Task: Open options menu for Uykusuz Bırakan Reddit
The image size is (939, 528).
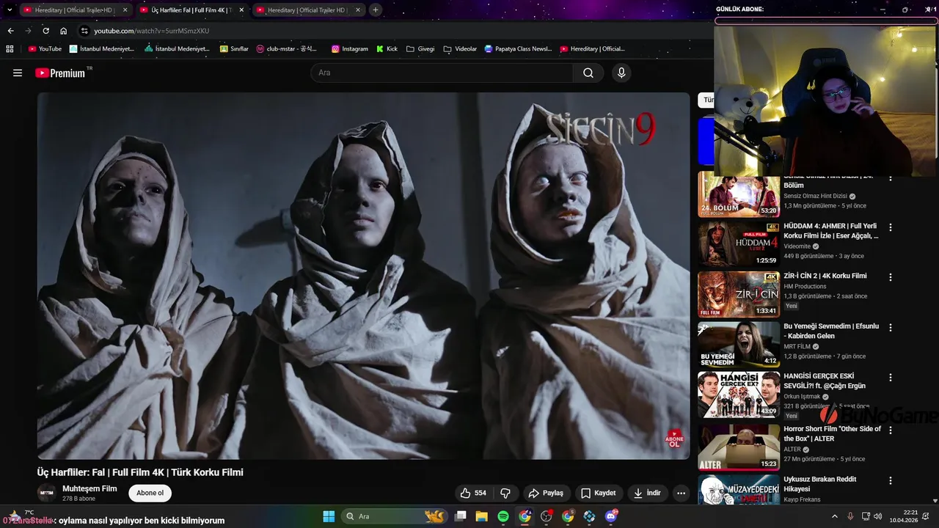Action: [891, 480]
